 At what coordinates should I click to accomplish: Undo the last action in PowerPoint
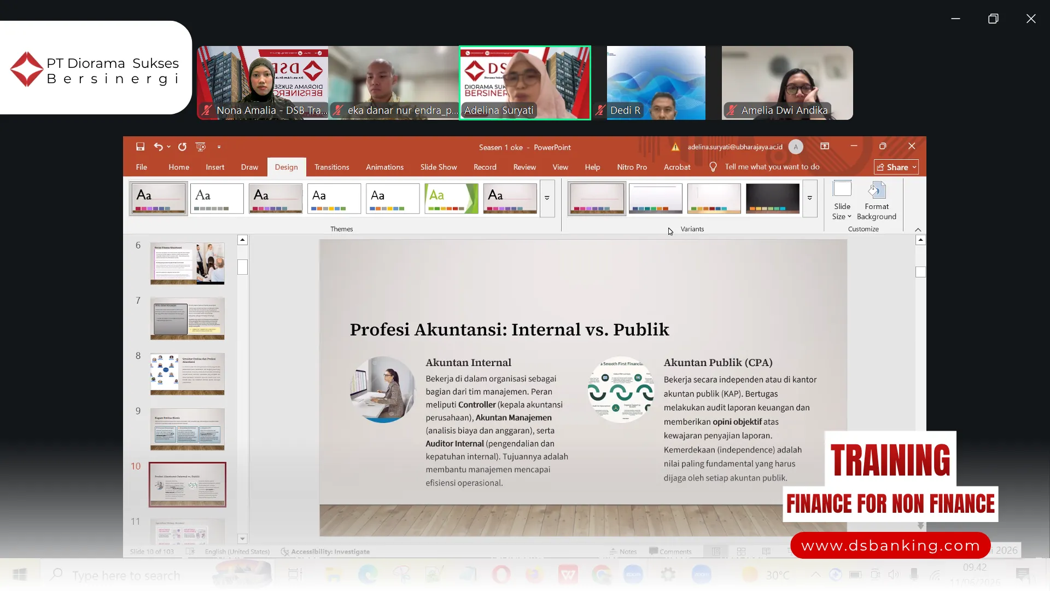click(x=158, y=147)
